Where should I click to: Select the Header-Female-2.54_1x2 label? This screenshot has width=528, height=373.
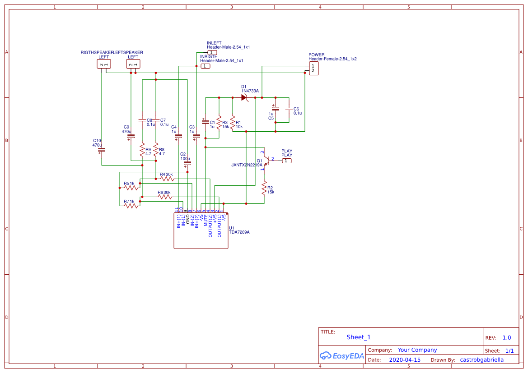tap(332, 59)
